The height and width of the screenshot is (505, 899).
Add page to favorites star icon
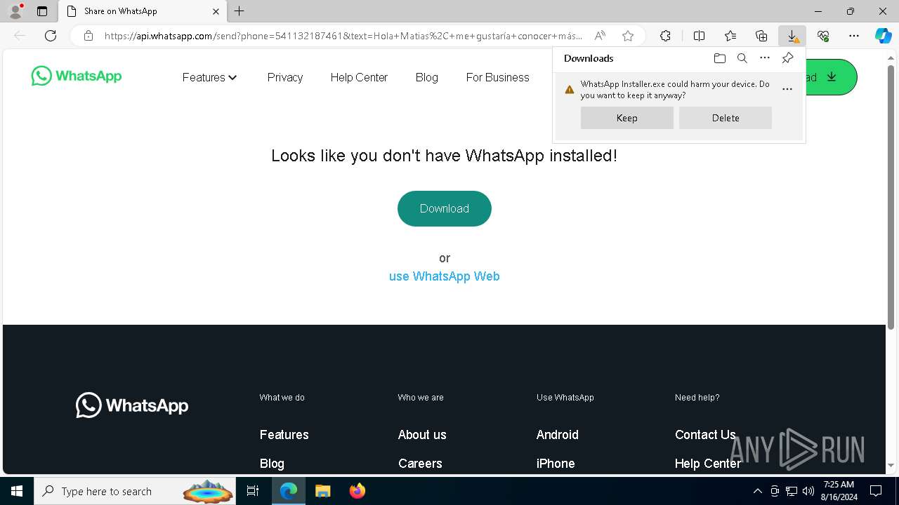click(x=628, y=36)
